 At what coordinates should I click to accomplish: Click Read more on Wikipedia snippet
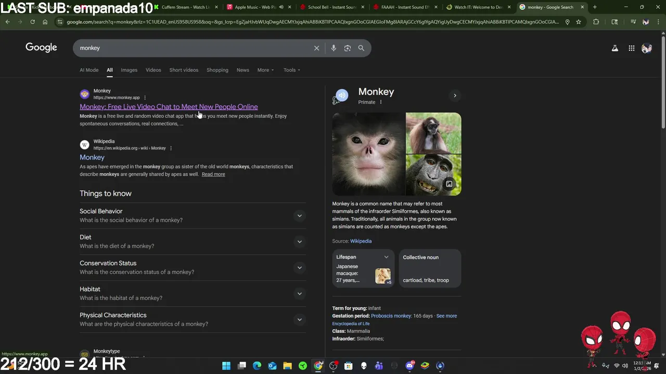pyautogui.click(x=213, y=175)
